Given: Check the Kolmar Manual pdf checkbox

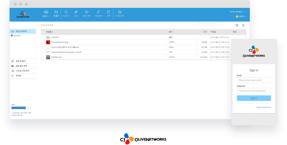Looking at the screenshot, I should pos(43,52).
